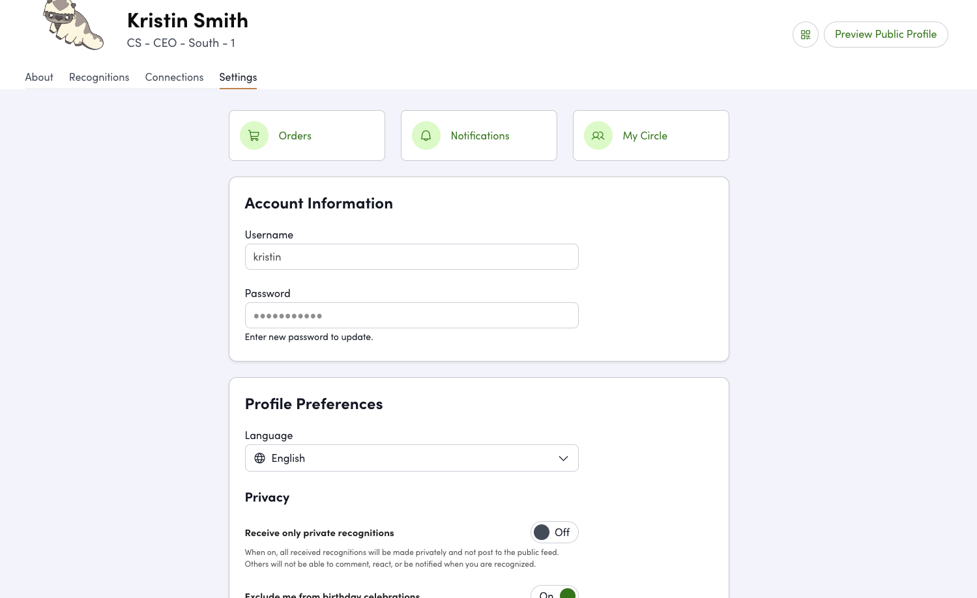The height and width of the screenshot is (598, 977).
Task: Open the Notifications settings card
Action: [479, 135]
